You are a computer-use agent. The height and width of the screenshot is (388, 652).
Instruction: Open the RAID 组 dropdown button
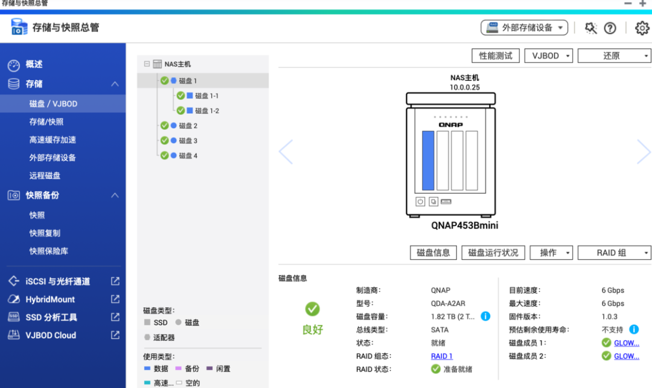pyautogui.click(x=614, y=253)
